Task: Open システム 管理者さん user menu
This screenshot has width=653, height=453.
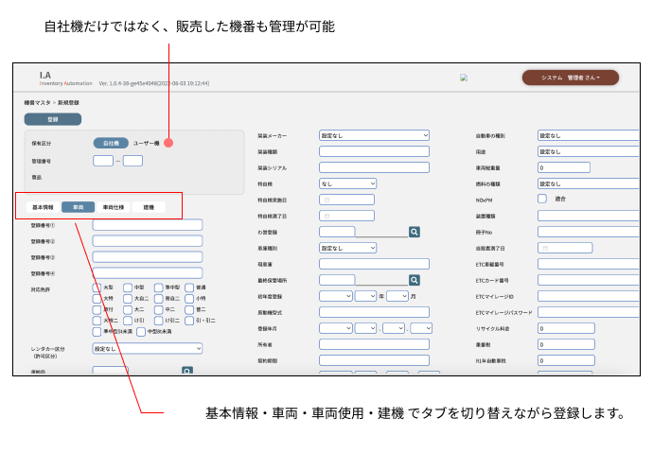Action: (570, 78)
